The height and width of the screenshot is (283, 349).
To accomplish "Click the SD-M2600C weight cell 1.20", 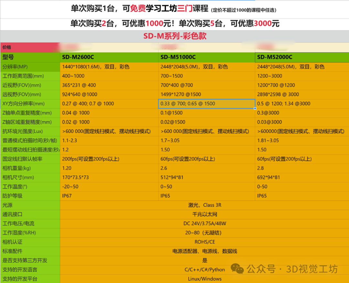I will (109, 168).
